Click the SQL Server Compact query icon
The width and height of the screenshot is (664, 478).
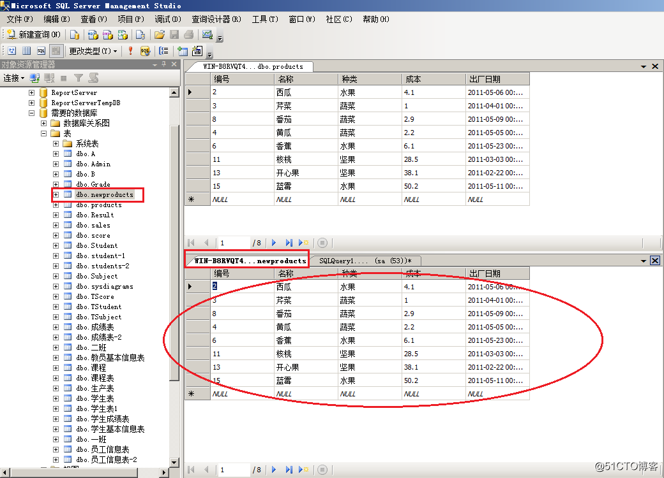point(140,34)
